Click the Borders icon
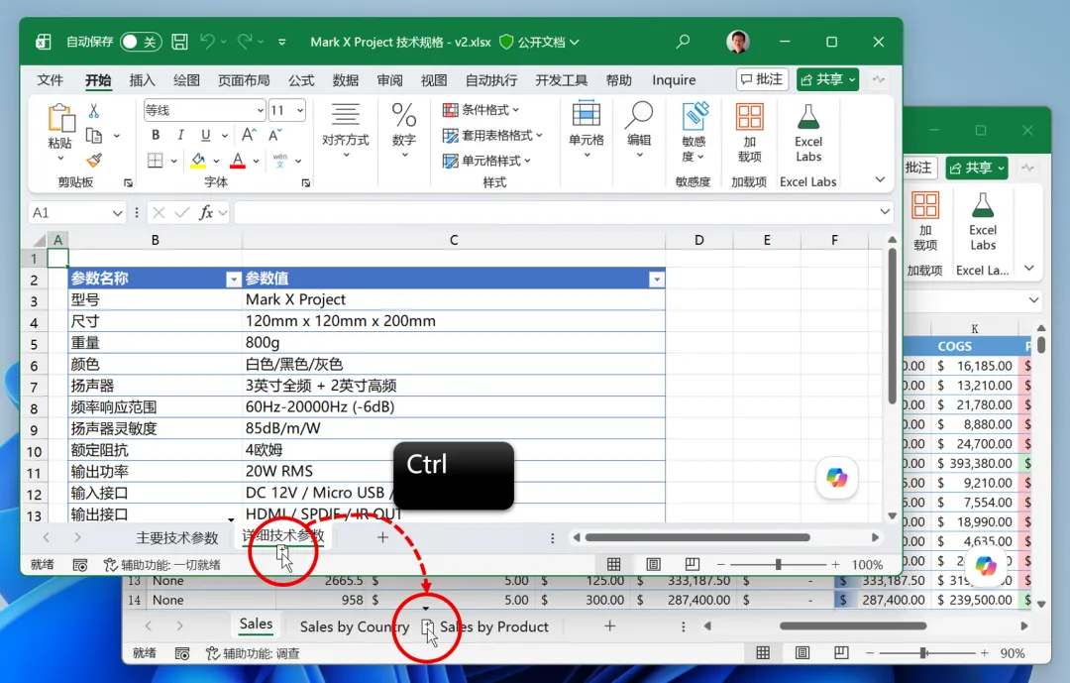Viewport: 1070px width, 683px height. pos(156,161)
